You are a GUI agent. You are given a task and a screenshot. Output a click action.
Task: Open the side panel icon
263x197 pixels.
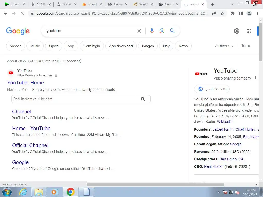click(241, 13)
